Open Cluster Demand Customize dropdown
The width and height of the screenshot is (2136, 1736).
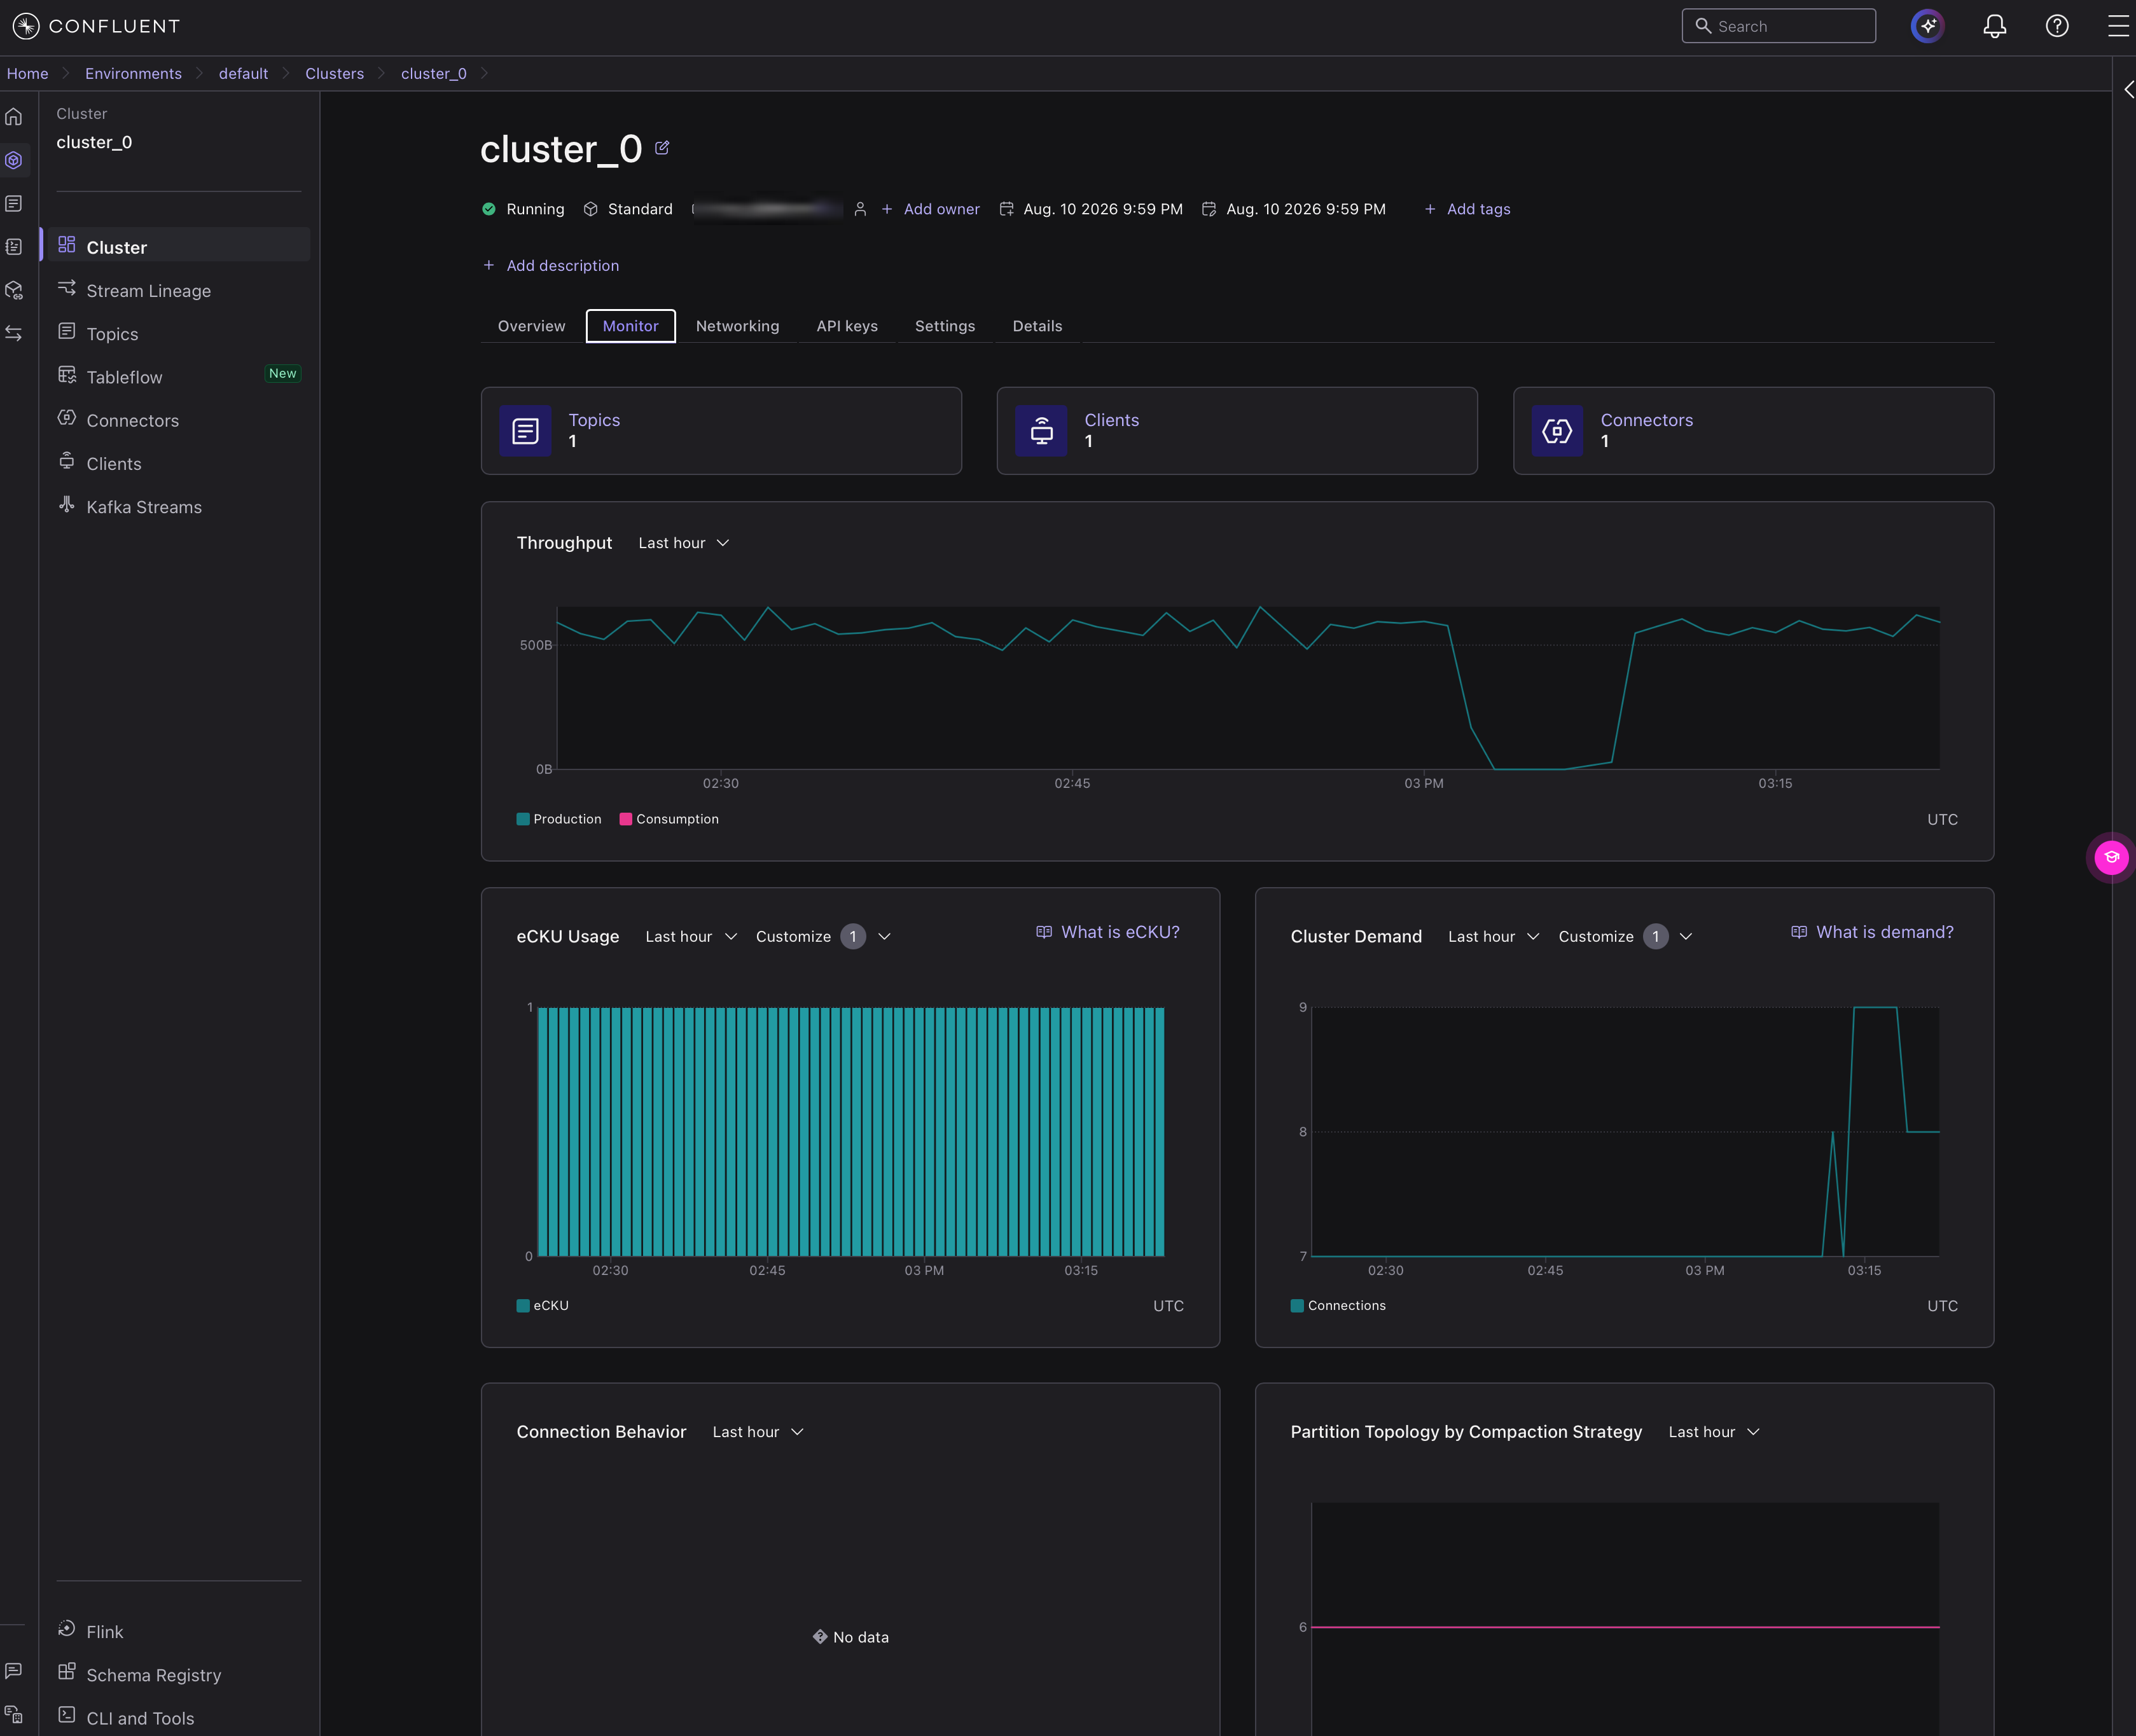pyautogui.click(x=1626, y=937)
